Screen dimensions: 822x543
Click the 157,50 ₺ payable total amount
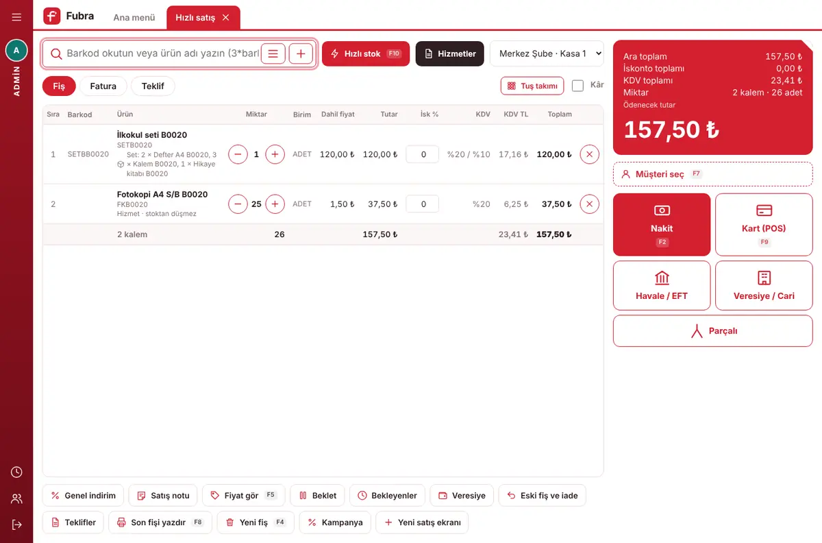[x=671, y=130]
